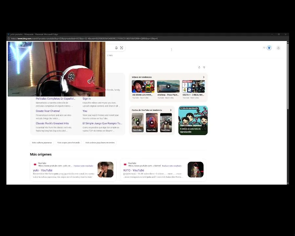Viewport: 295px width, 236px height.
Task: Select Yuto cultura japonesa suggestion chip
Action: [x=42, y=143]
